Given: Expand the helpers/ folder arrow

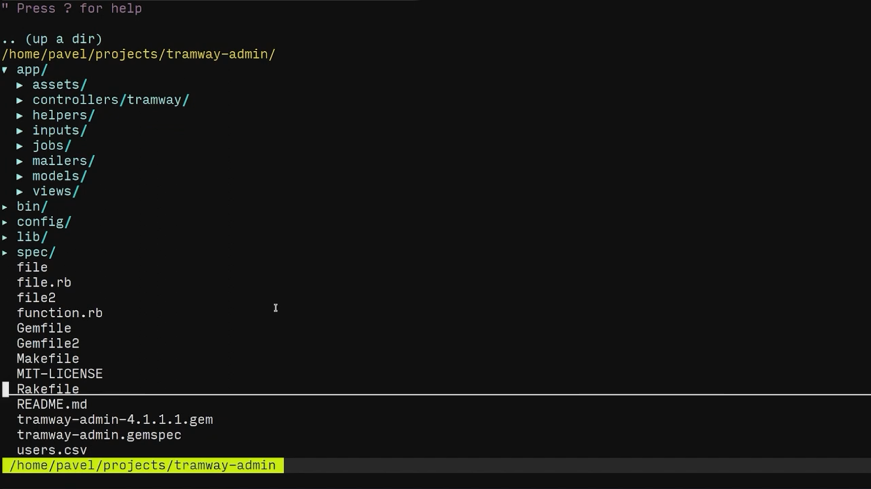Looking at the screenshot, I should tap(20, 116).
